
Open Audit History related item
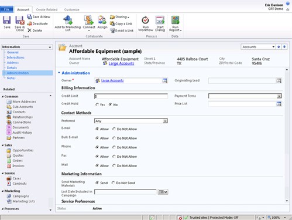(19, 133)
